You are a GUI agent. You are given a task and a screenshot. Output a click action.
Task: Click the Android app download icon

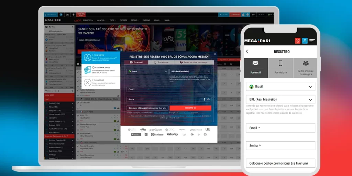[247, 14]
